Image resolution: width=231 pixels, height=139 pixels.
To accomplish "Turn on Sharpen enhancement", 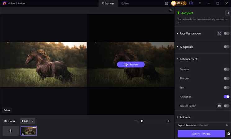I will pyautogui.click(x=226, y=78).
